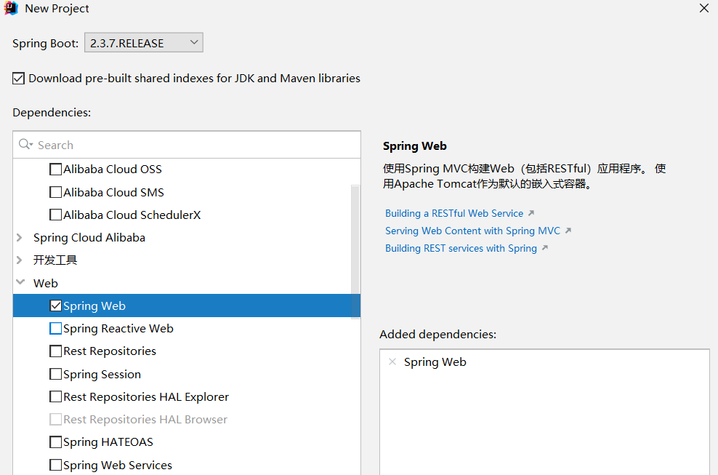Uncheck the Spring Web dependency

click(x=56, y=306)
